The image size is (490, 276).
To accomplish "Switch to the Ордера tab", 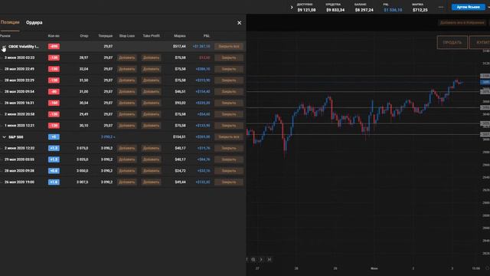I will click(x=34, y=22).
